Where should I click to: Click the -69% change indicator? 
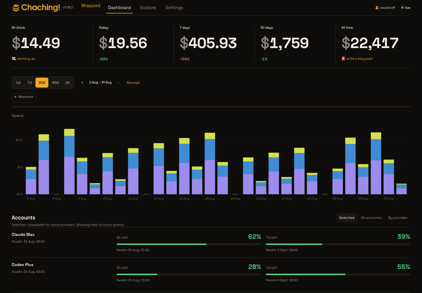pos(103,59)
